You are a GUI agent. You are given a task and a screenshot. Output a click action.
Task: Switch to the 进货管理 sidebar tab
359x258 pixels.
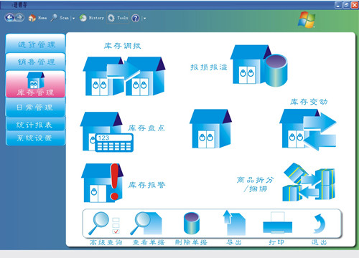(x=35, y=43)
